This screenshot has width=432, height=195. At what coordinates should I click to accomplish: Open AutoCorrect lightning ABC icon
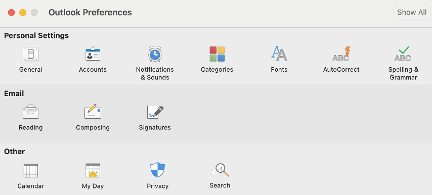pos(341,54)
